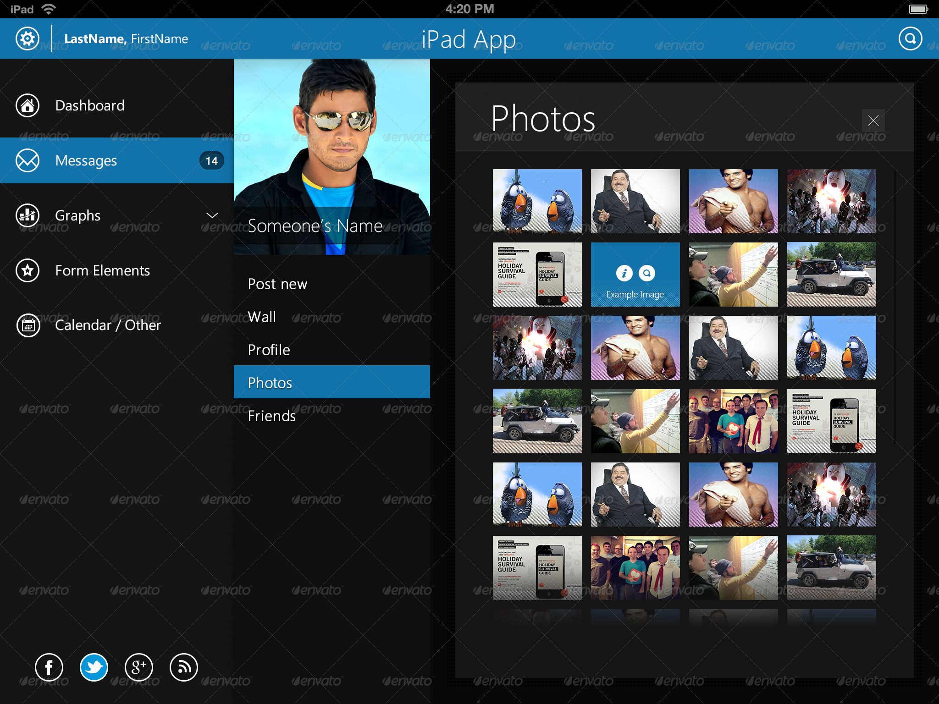Open the Calendar icon in sidebar
The height and width of the screenshot is (704, 939).
28,325
